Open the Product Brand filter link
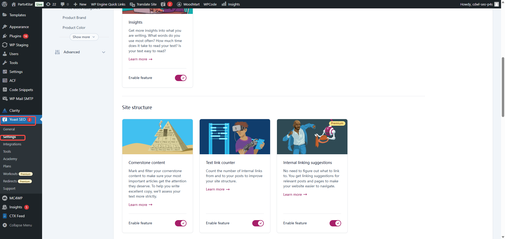The width and height of the screenshot is (505, 239). click(x=74, y=18)
